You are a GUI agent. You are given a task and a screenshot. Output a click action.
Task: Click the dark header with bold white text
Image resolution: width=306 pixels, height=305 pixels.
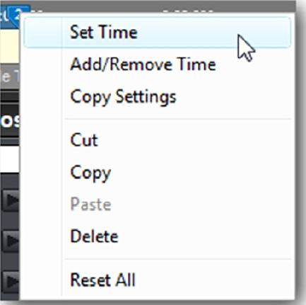[10, 121]
